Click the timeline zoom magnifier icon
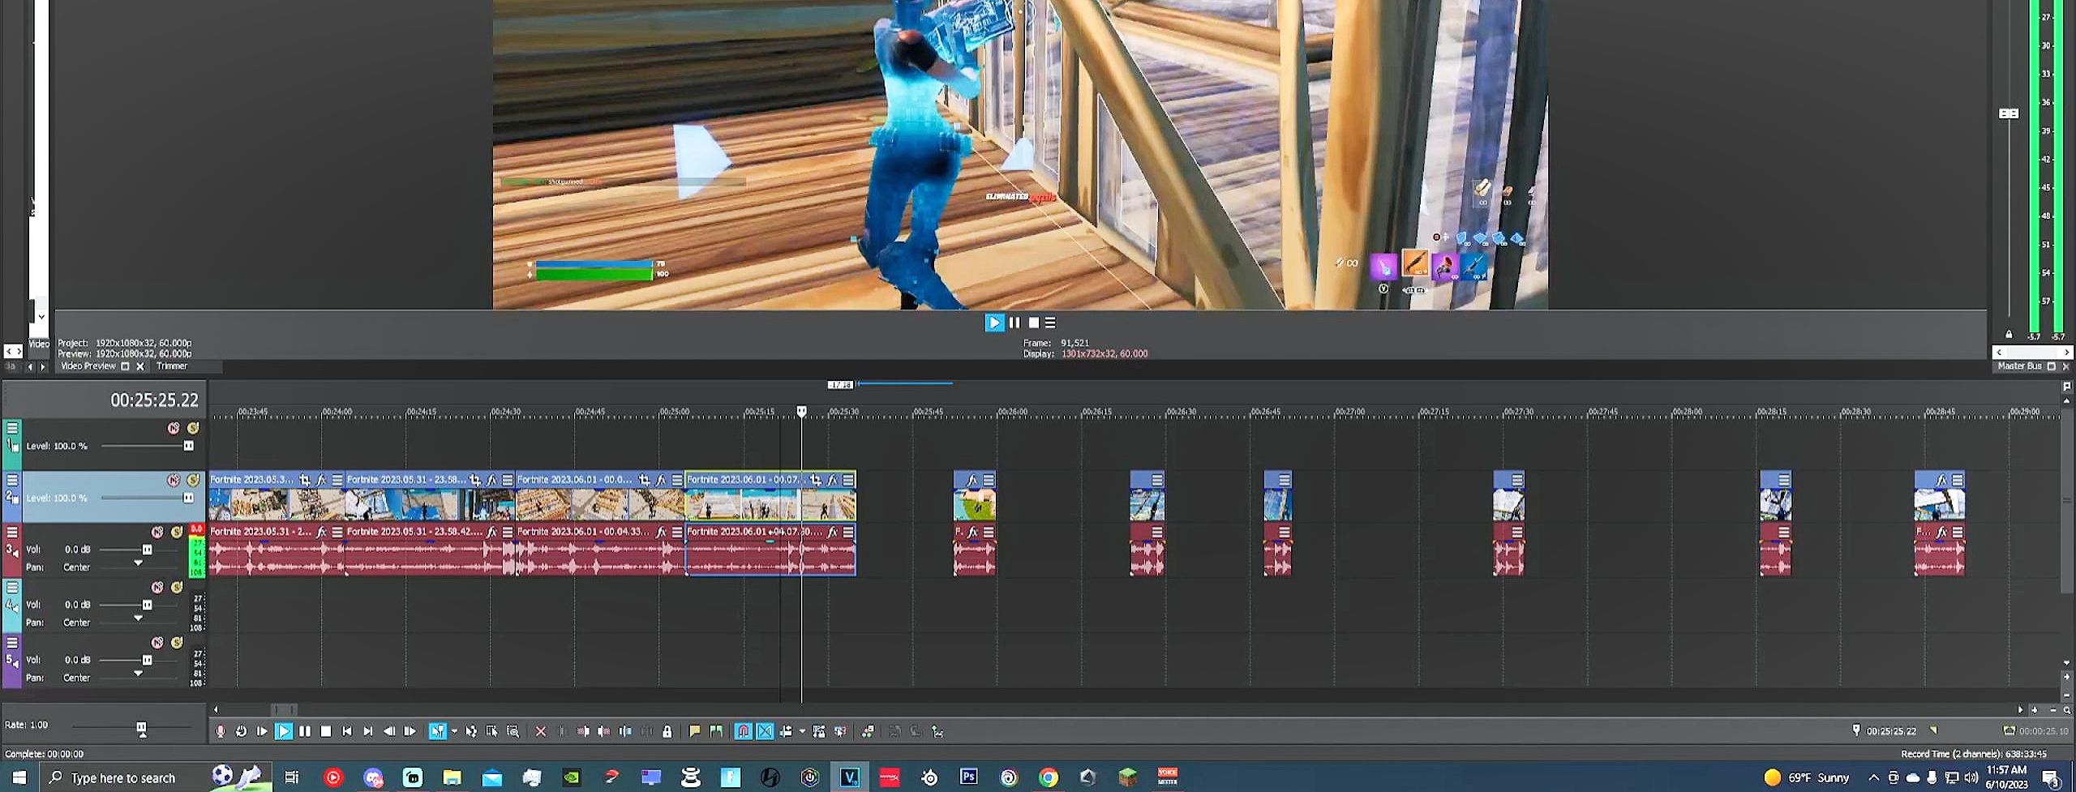This screenshot has width=2076, height=792. (x=2067, y=710)
